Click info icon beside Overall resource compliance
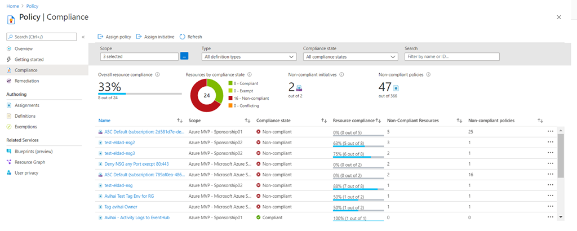 (158, 74)
